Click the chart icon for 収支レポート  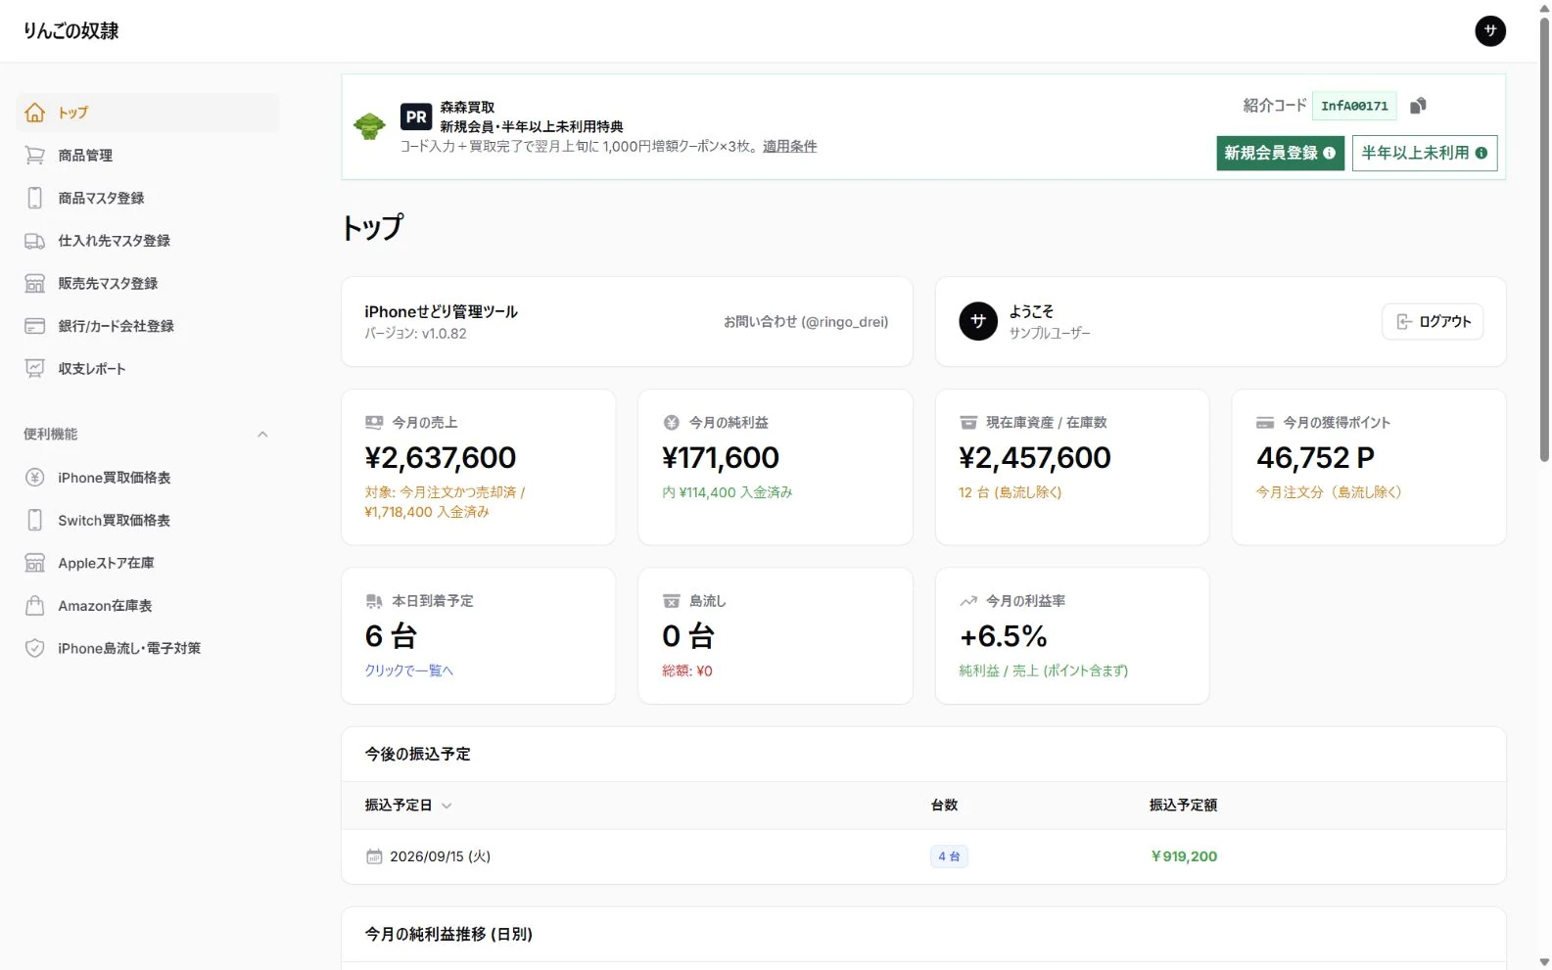click(35, 369)
